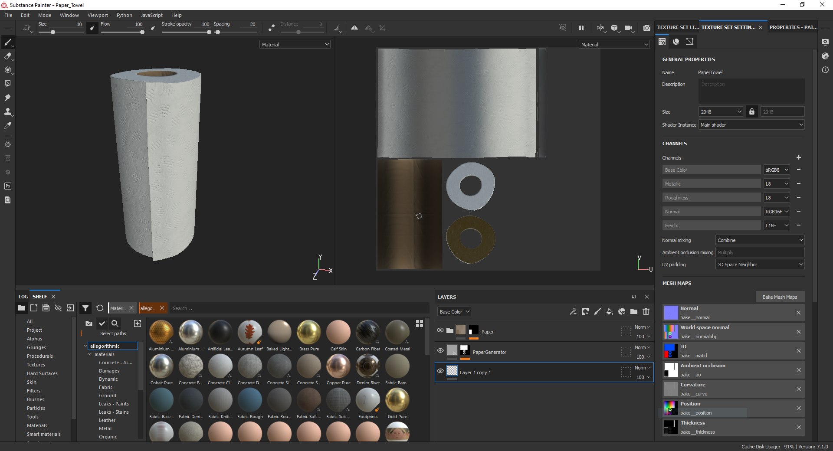Viewport: 833px width, 451px height.
Task: Open Shader Instance Main shader dropdown
Action: [x=751, y=124]
